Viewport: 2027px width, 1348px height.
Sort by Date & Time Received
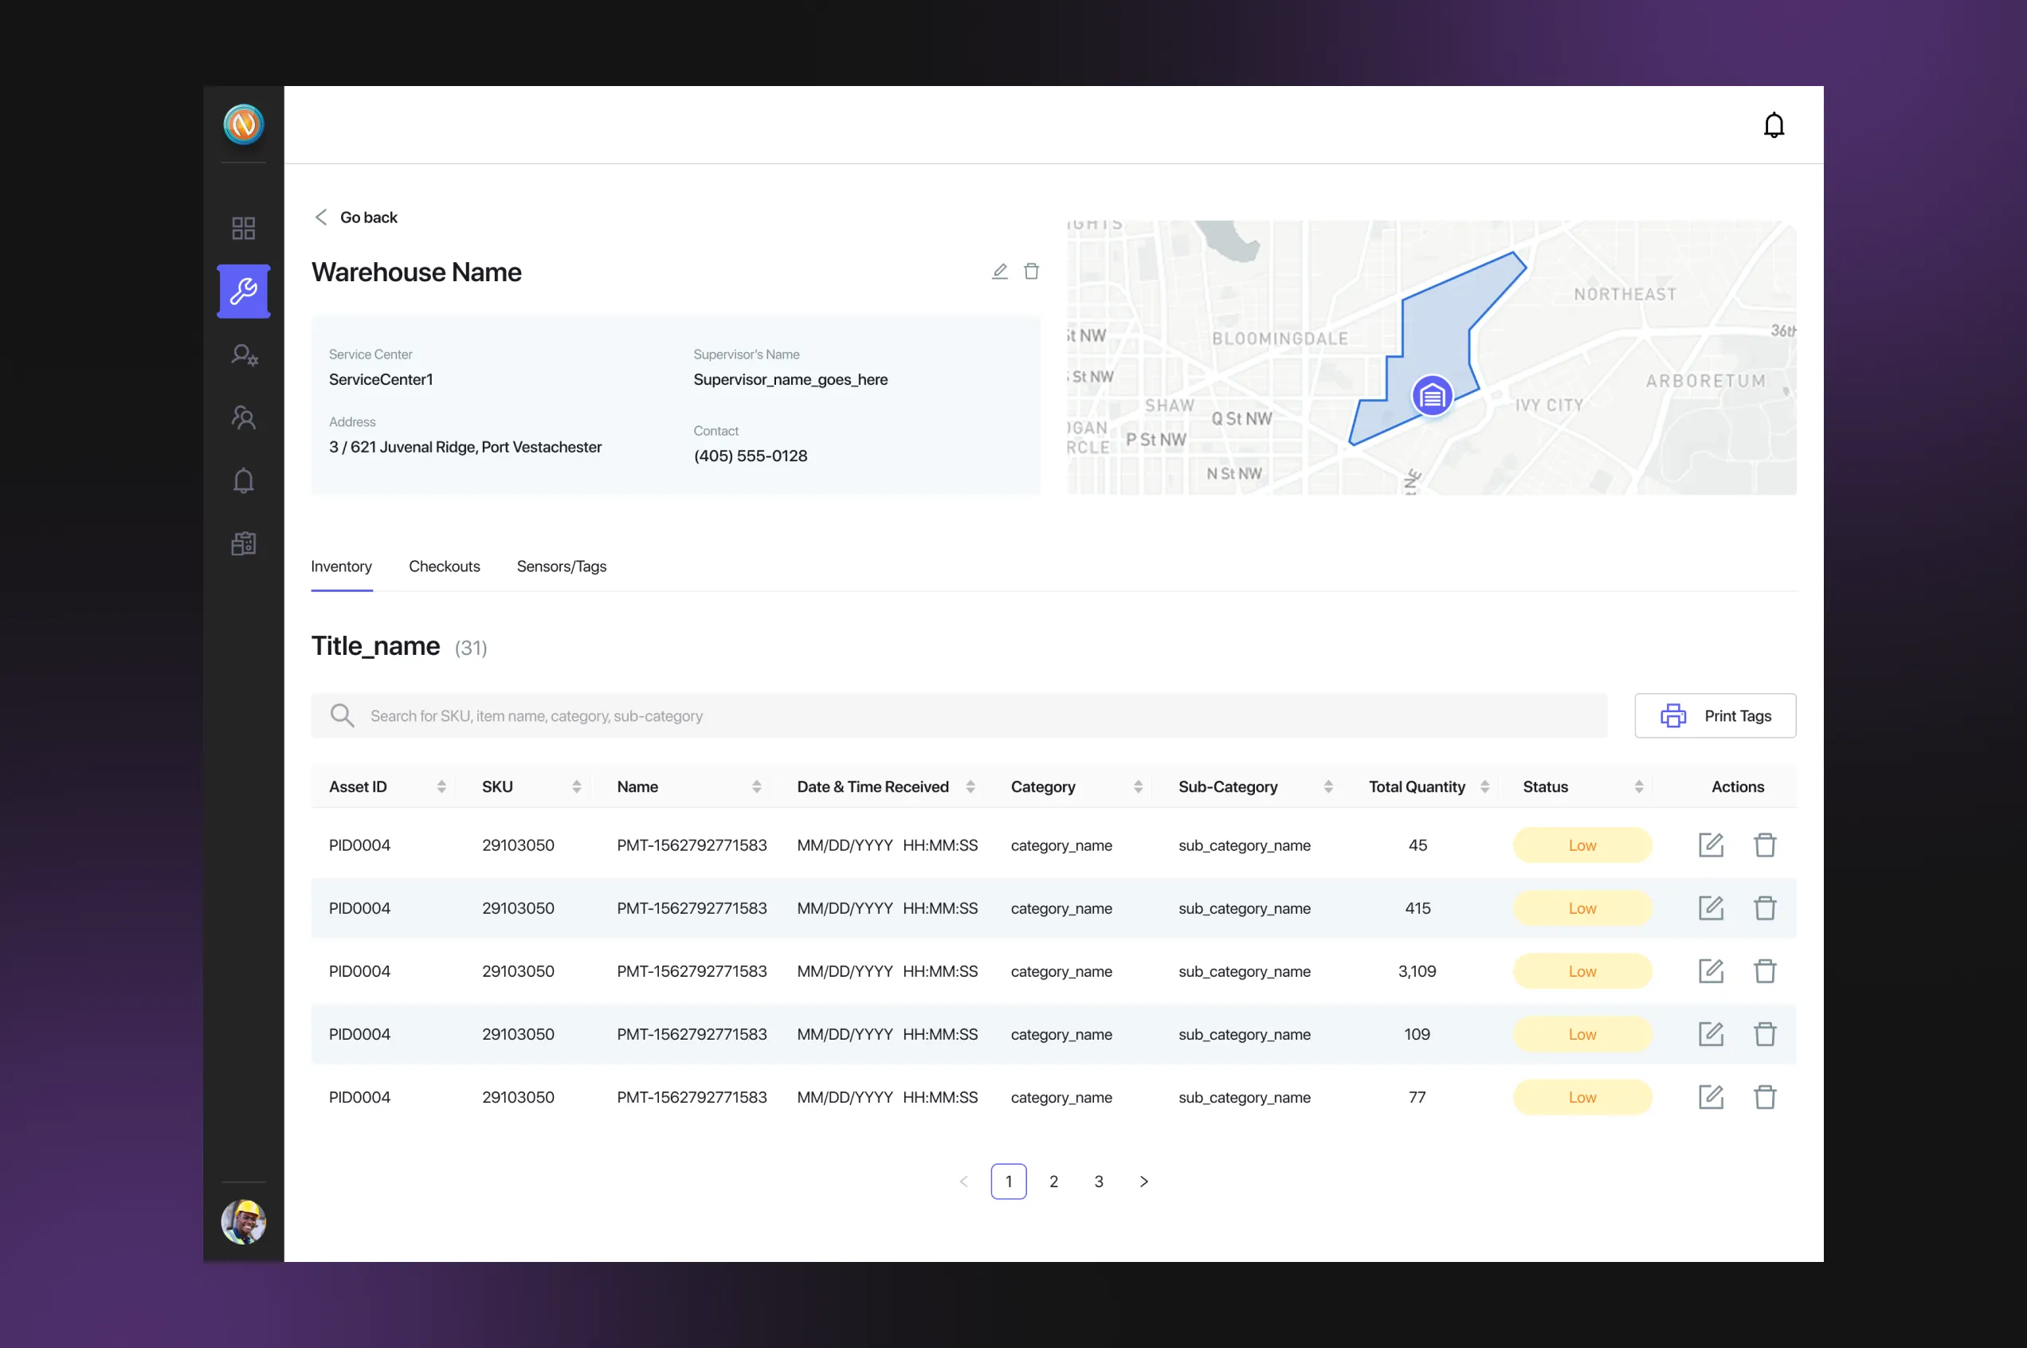coord(970,786)
